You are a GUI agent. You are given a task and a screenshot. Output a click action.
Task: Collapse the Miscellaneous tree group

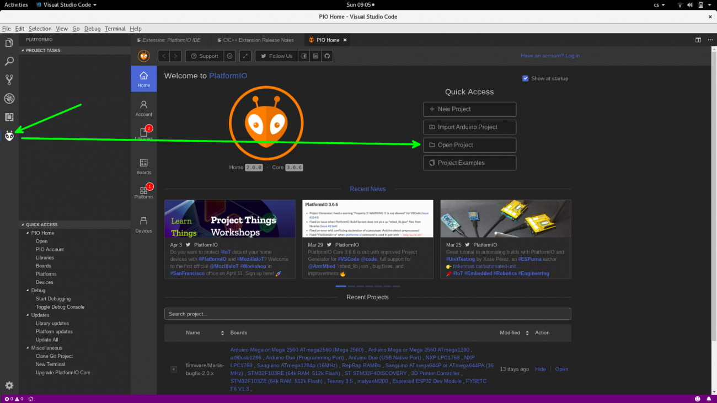point(28,348)
